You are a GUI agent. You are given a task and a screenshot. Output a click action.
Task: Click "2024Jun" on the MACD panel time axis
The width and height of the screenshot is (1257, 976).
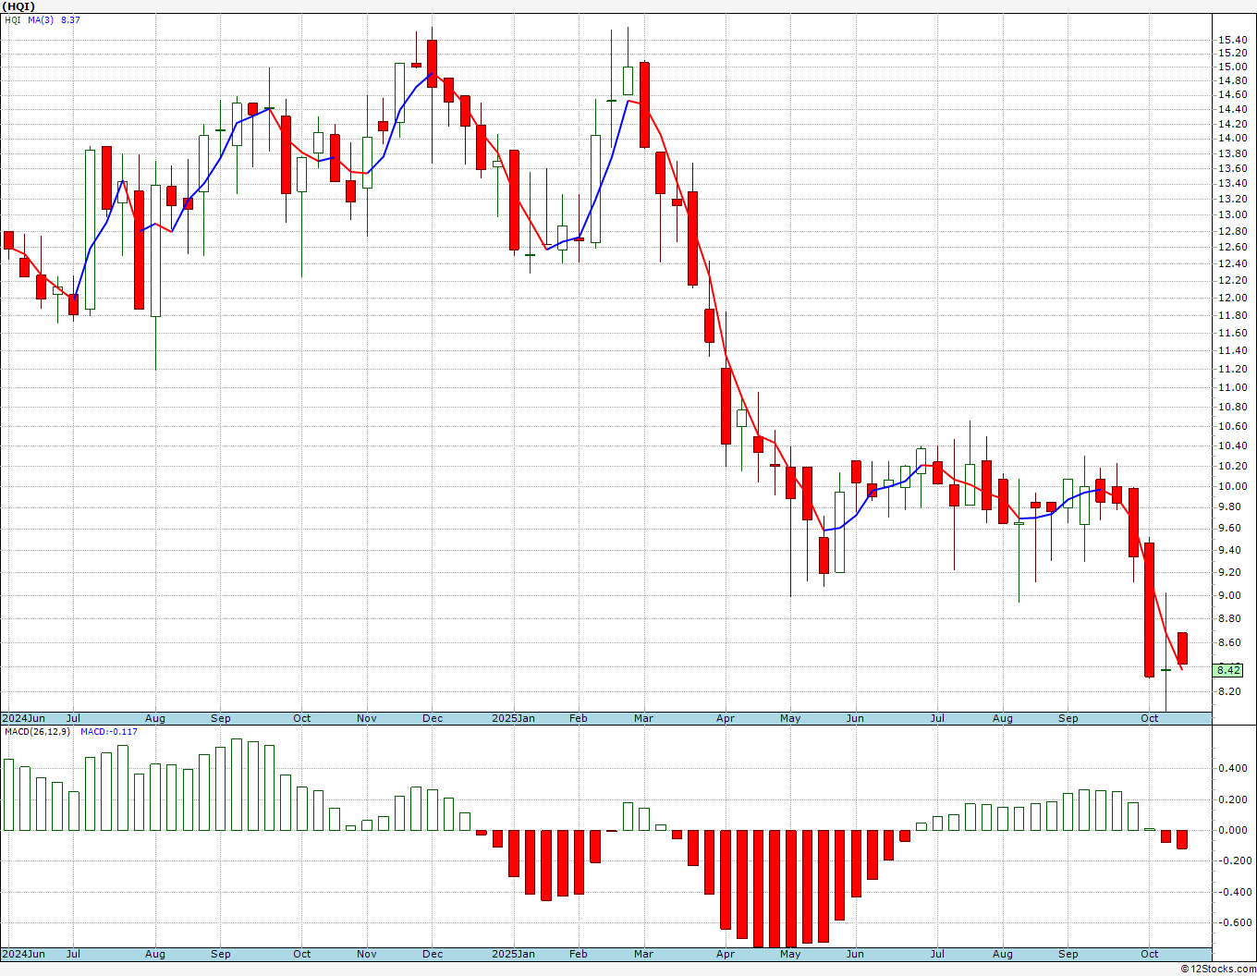[x=23, y=954]
